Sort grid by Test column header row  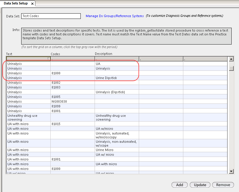28,59
